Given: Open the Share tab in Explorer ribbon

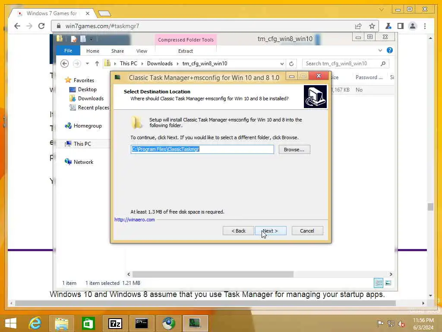Looking at the screenshot, I should tap(117, 51).
